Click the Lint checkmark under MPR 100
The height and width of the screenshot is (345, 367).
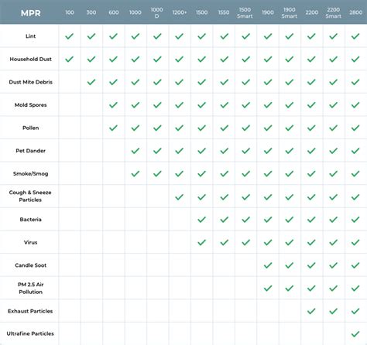(x=69, y=36)
